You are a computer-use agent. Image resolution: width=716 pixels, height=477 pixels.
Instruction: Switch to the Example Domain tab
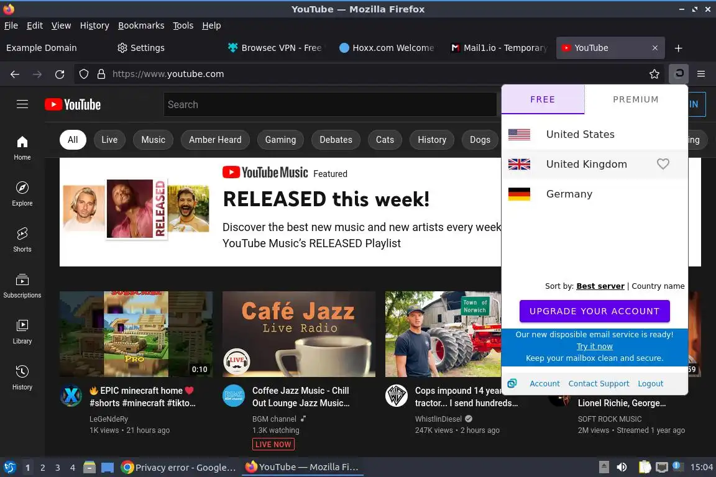pyautogui.click(x=54, y=48)
